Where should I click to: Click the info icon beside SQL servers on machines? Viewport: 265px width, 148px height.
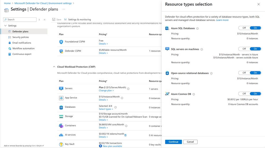pos(202,49)
